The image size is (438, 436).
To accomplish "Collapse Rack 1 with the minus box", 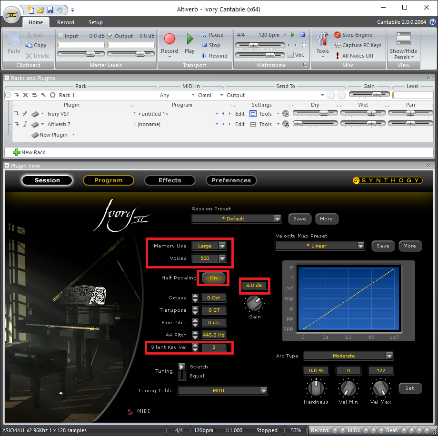I will 8,95.
